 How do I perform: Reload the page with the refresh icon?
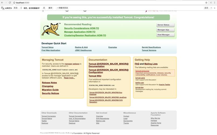click(10, 3)
